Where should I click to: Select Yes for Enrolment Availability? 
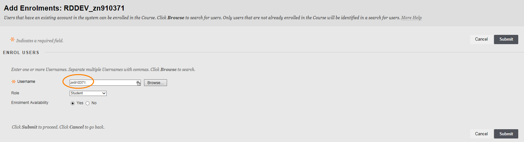point(72,103)
